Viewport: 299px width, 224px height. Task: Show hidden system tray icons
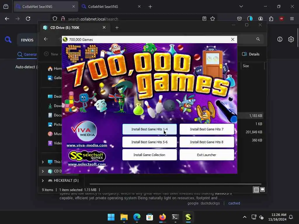pyautogui.click(x=245, y=217)
